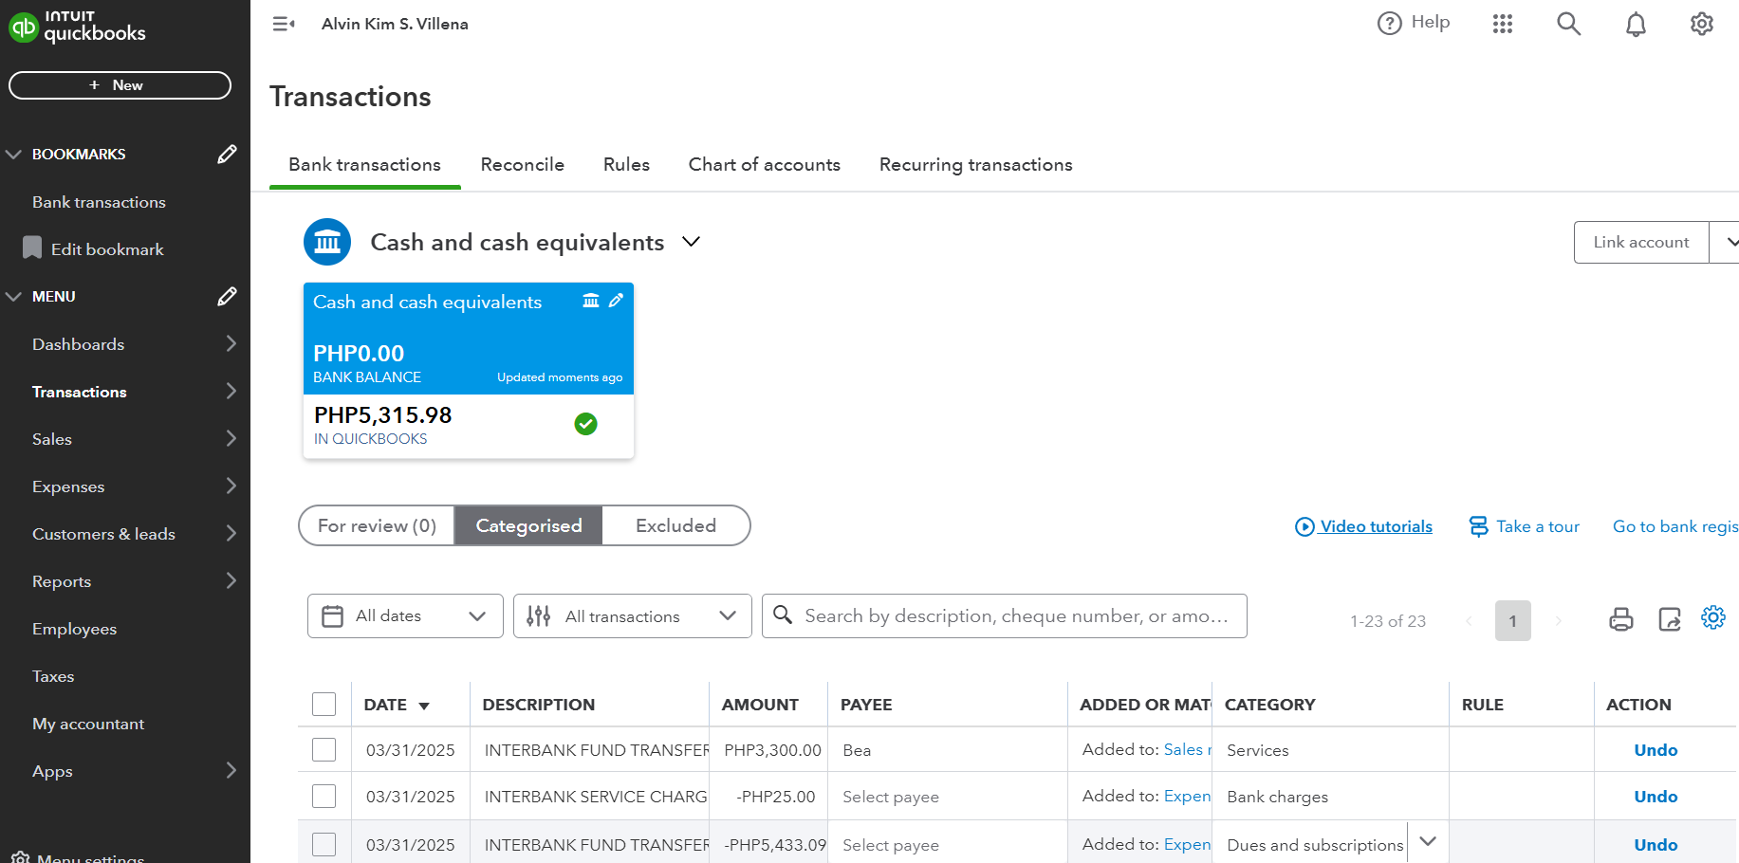Click the bank icon on account card
Image resolution: width=1739 pixels, height=863 pixels.
pos(591,301)
